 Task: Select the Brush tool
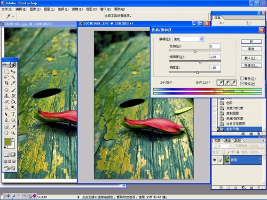tap(13, 90)
